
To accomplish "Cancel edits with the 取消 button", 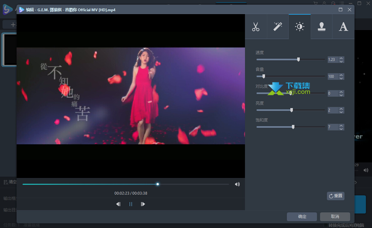I will (335, 216).
